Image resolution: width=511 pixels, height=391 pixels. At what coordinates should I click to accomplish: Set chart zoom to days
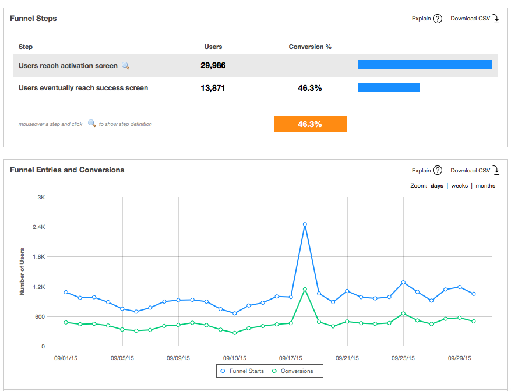[x=436, y=186]
